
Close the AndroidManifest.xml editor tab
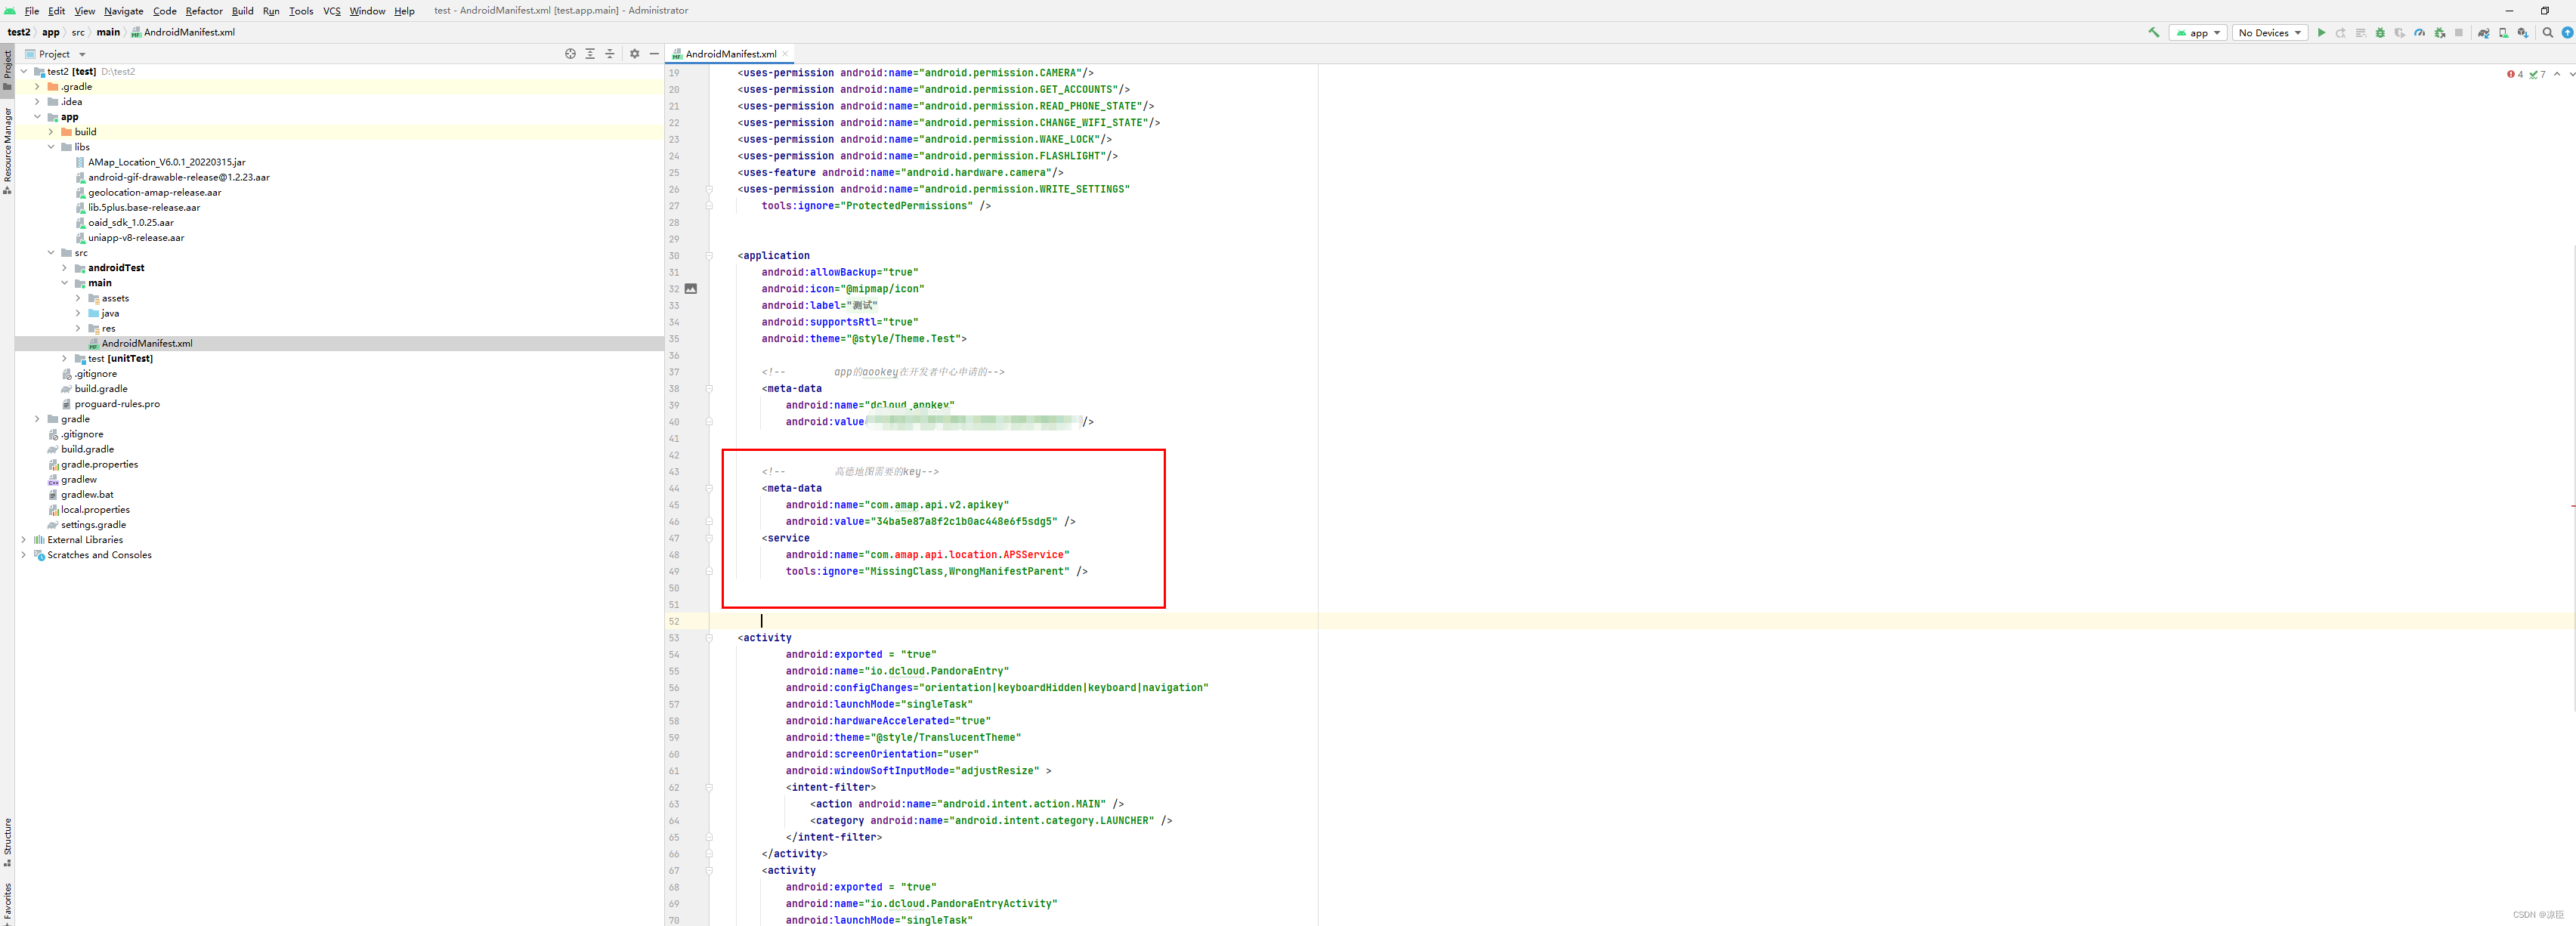[x=785, y=54]
